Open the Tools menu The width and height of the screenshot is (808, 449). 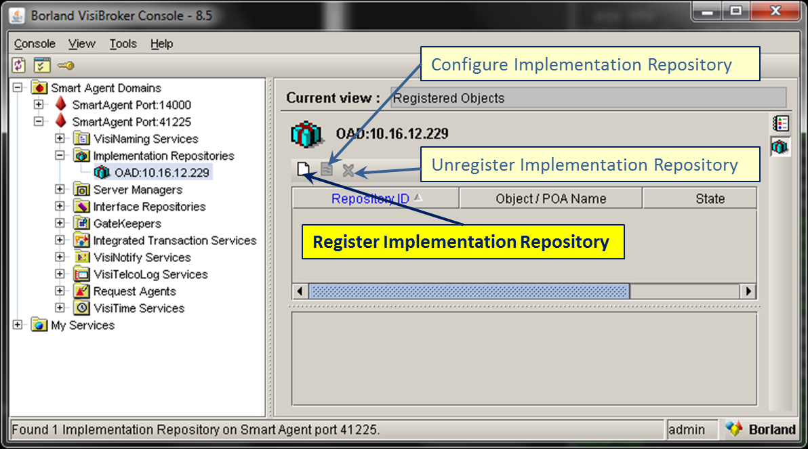pos(123,44)
